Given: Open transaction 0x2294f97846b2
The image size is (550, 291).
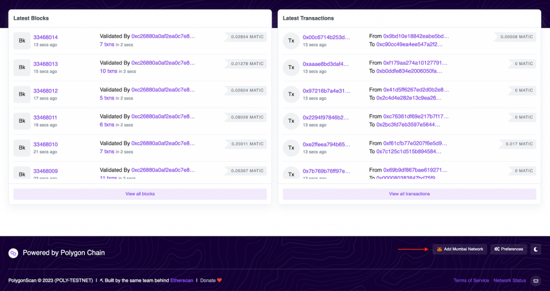Looking at the screenshot, I should click(326, 117).
